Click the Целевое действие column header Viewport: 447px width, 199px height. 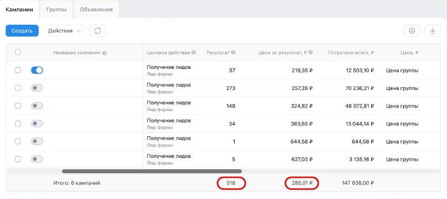168,52
